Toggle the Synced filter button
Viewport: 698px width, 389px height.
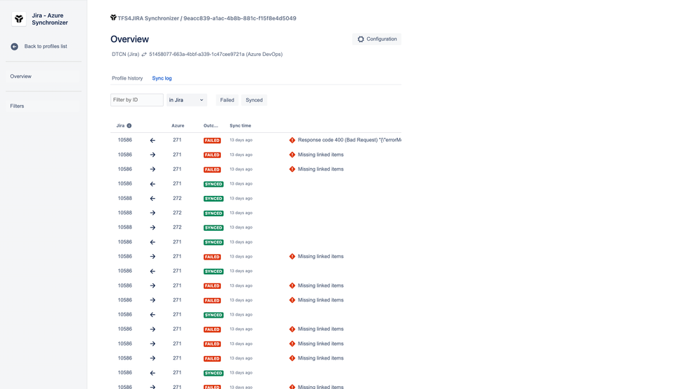[x=254, y=100]
